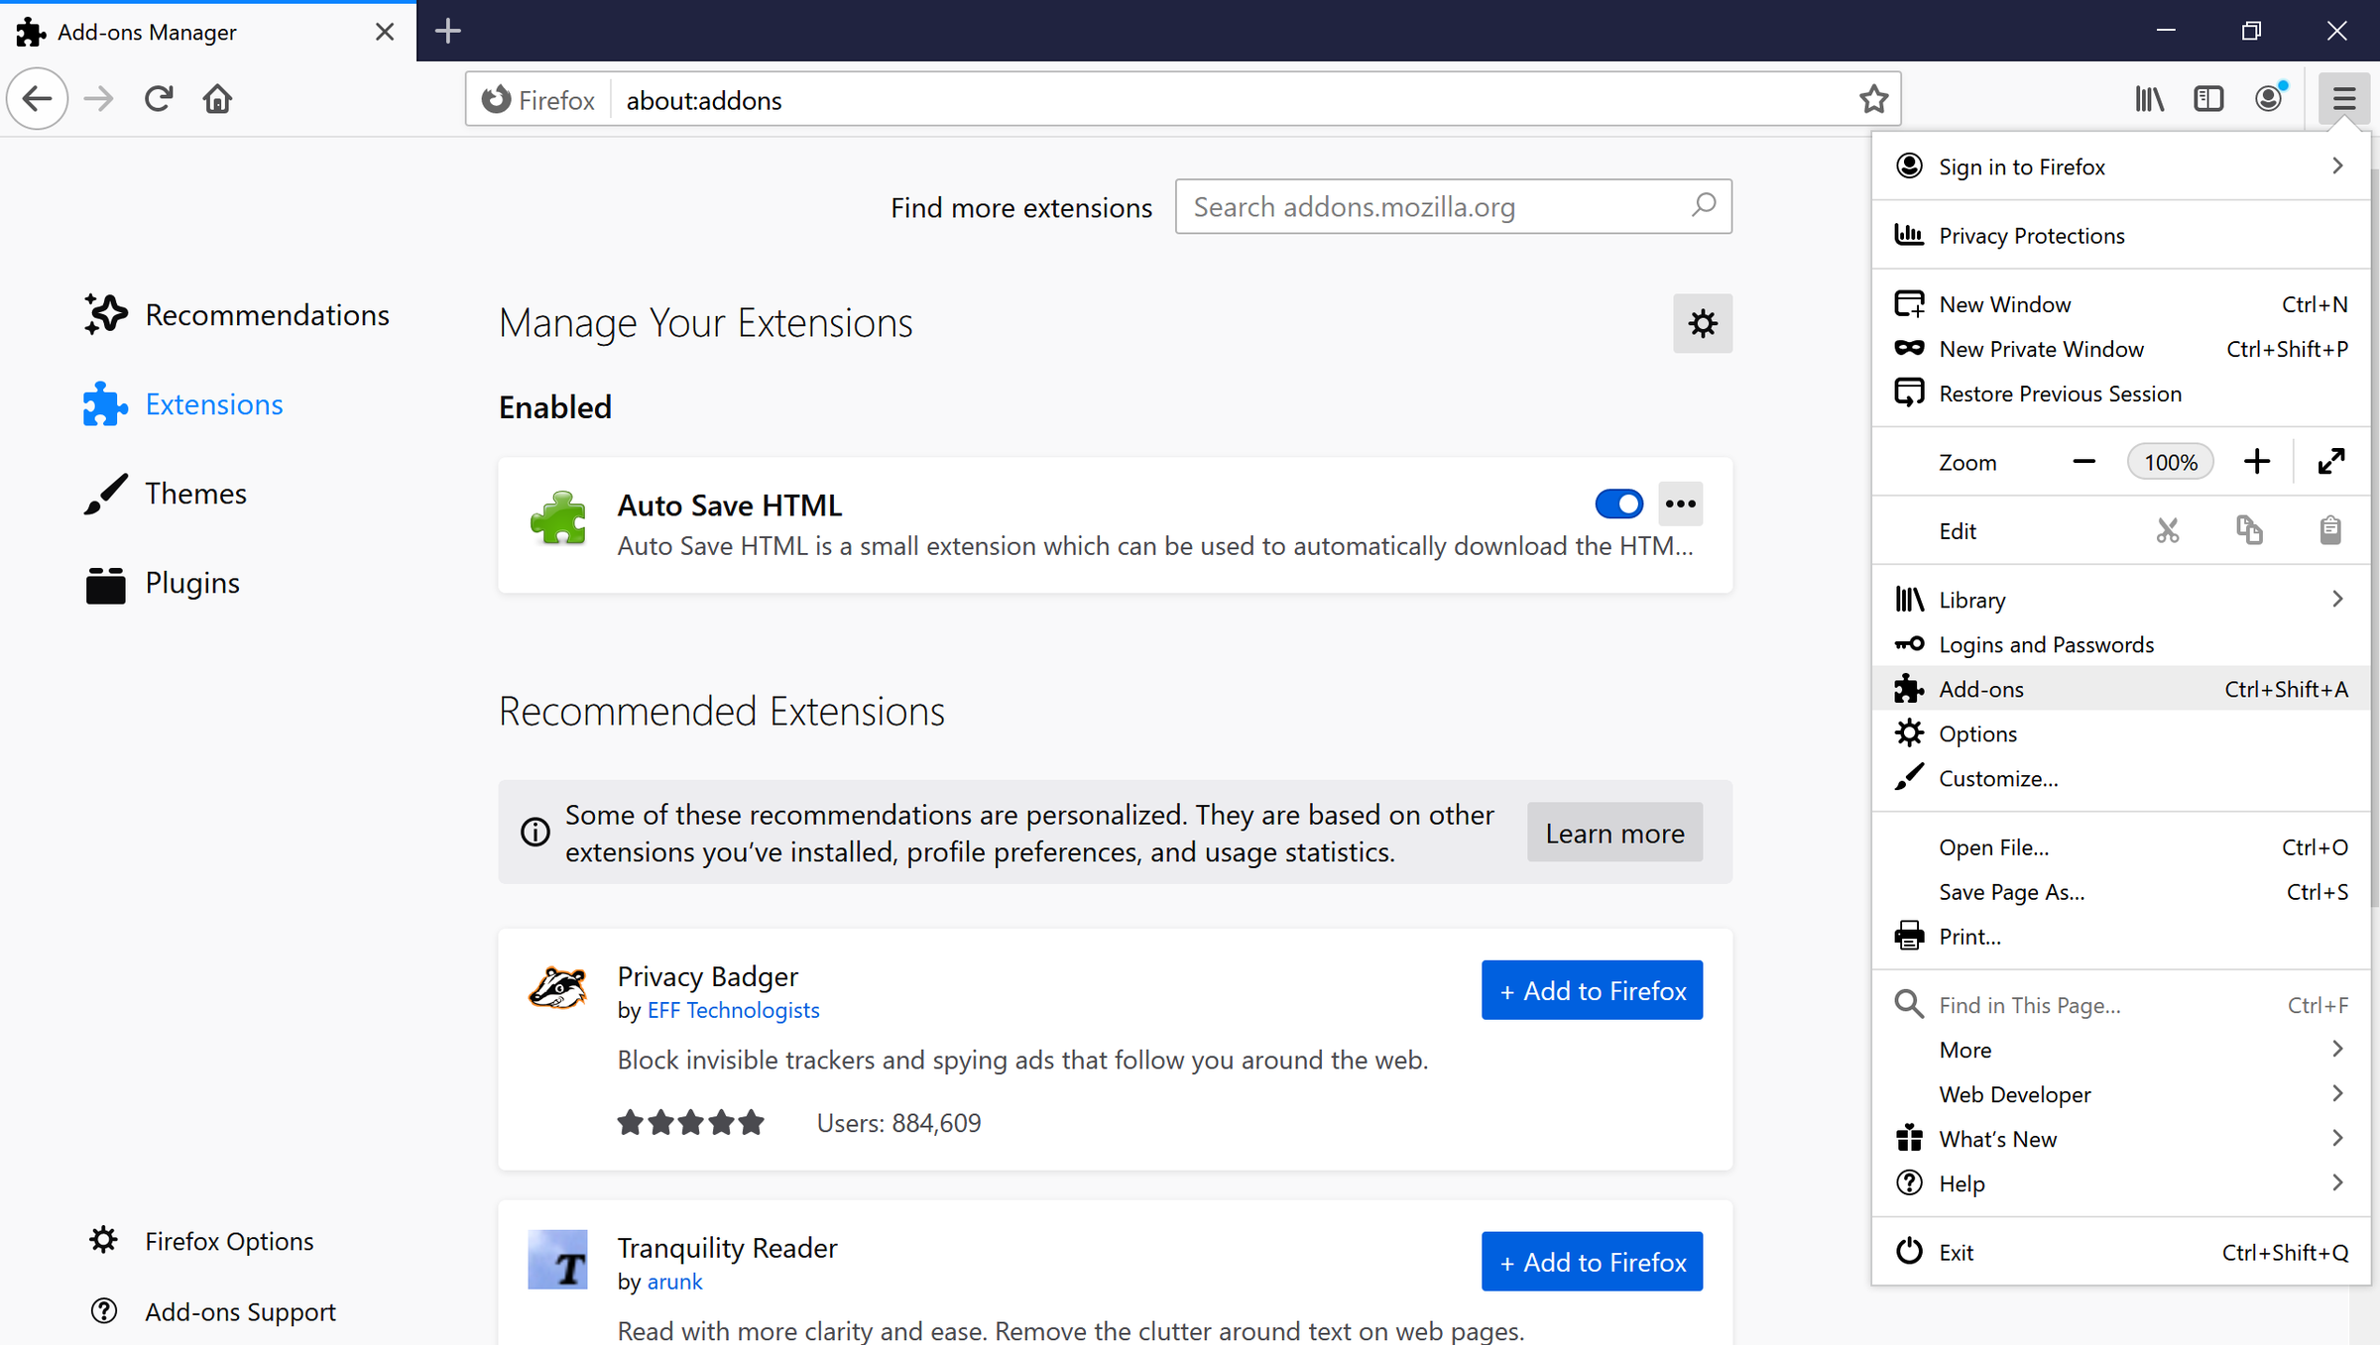2380x1345 pixels.
Task: Open Privacy Protections menu item
Action: 2120,236
